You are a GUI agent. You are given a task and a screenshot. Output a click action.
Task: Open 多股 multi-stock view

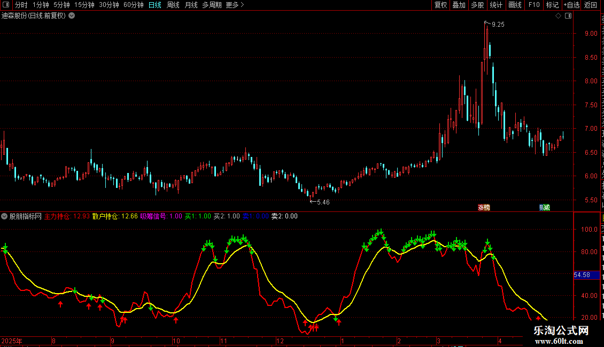[477, 5]
